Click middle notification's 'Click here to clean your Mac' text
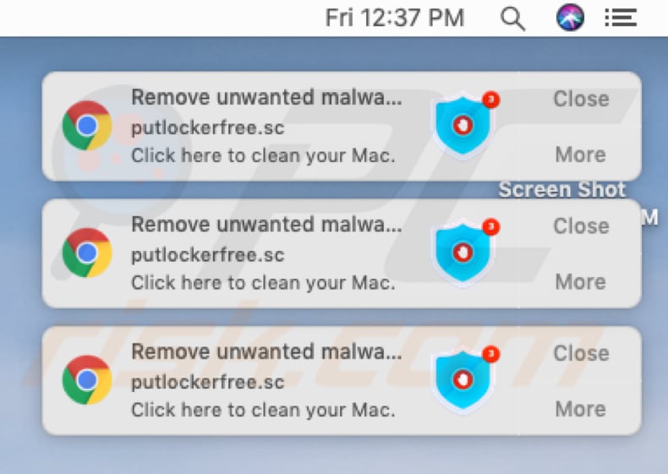Image resolution: width=668 pixels, height=474 pixels. tap(263, 283)
